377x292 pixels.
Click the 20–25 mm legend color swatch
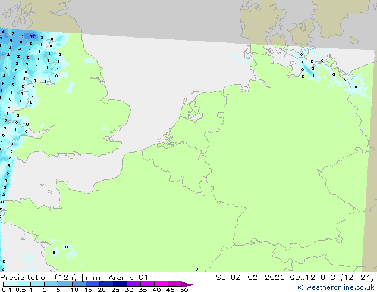[x=106, y=284]
